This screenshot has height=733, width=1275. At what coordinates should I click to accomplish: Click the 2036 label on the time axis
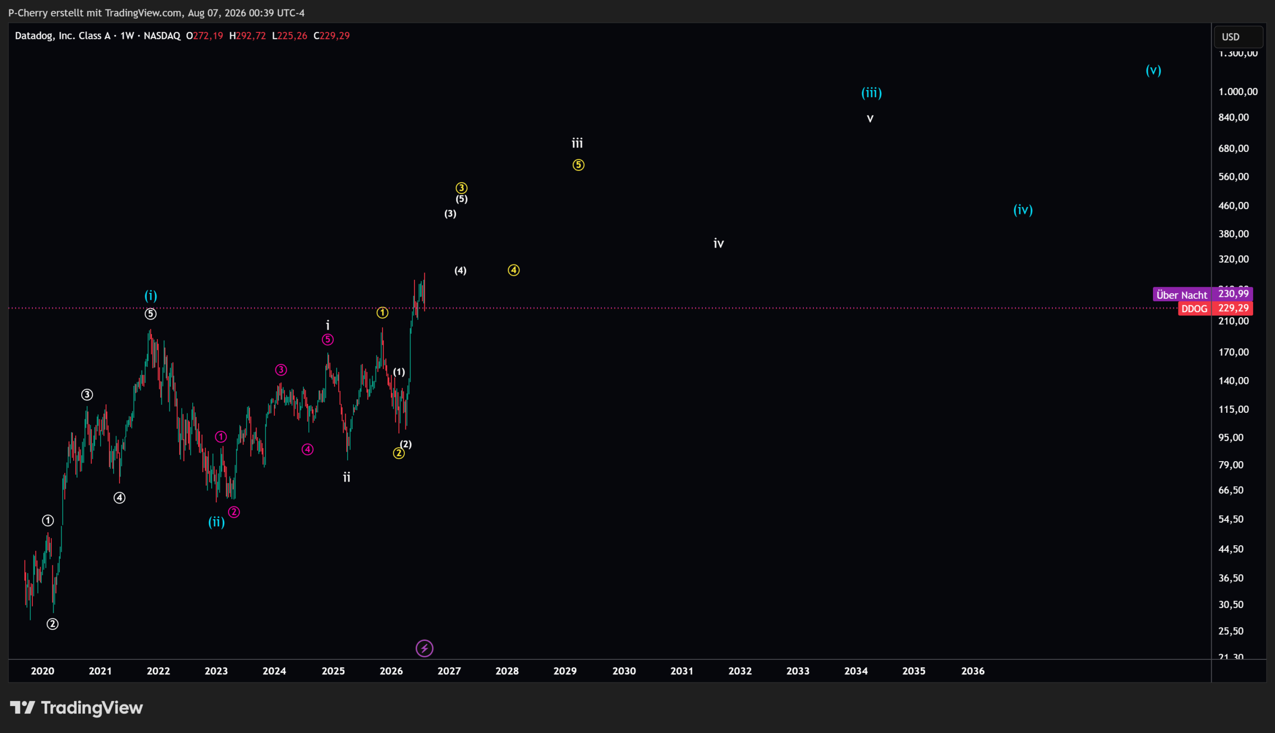pos(973,671)
